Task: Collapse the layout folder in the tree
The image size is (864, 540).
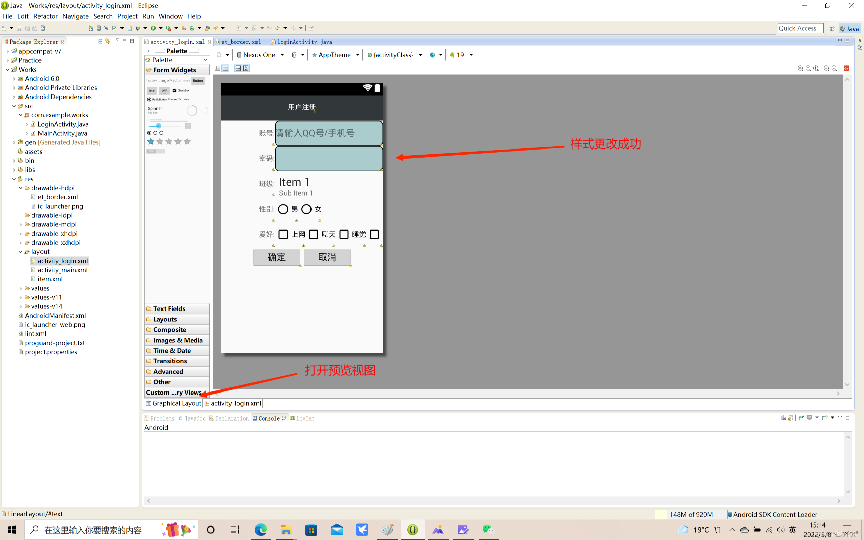Action: click(20, 252)
